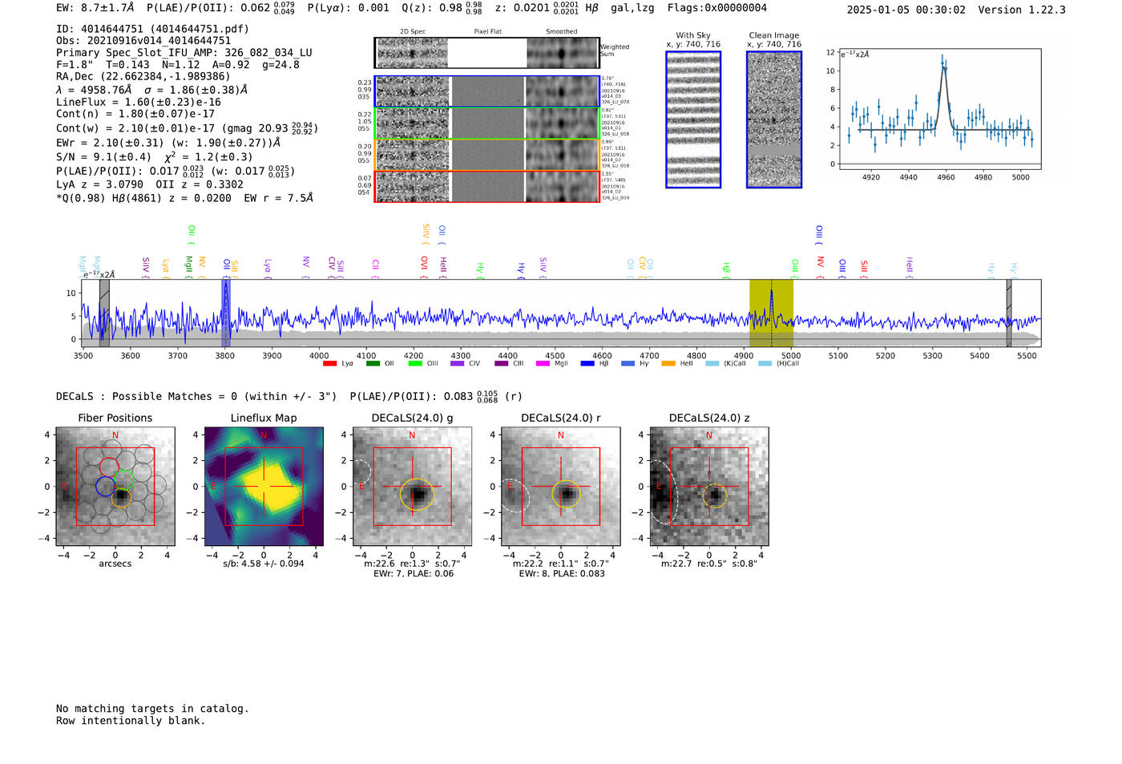Click the 'LineFlux = 1.60(±0.23)e-16' value

[x=139, y=103]
